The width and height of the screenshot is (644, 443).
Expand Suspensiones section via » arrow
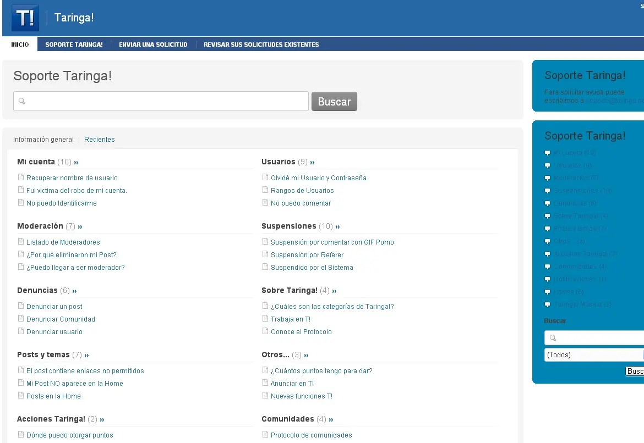[x=337, y=227]
